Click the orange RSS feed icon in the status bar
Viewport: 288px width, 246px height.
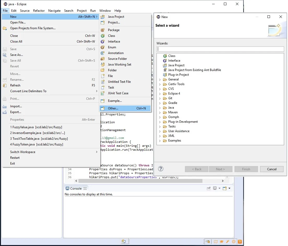[x=240, y=242]
